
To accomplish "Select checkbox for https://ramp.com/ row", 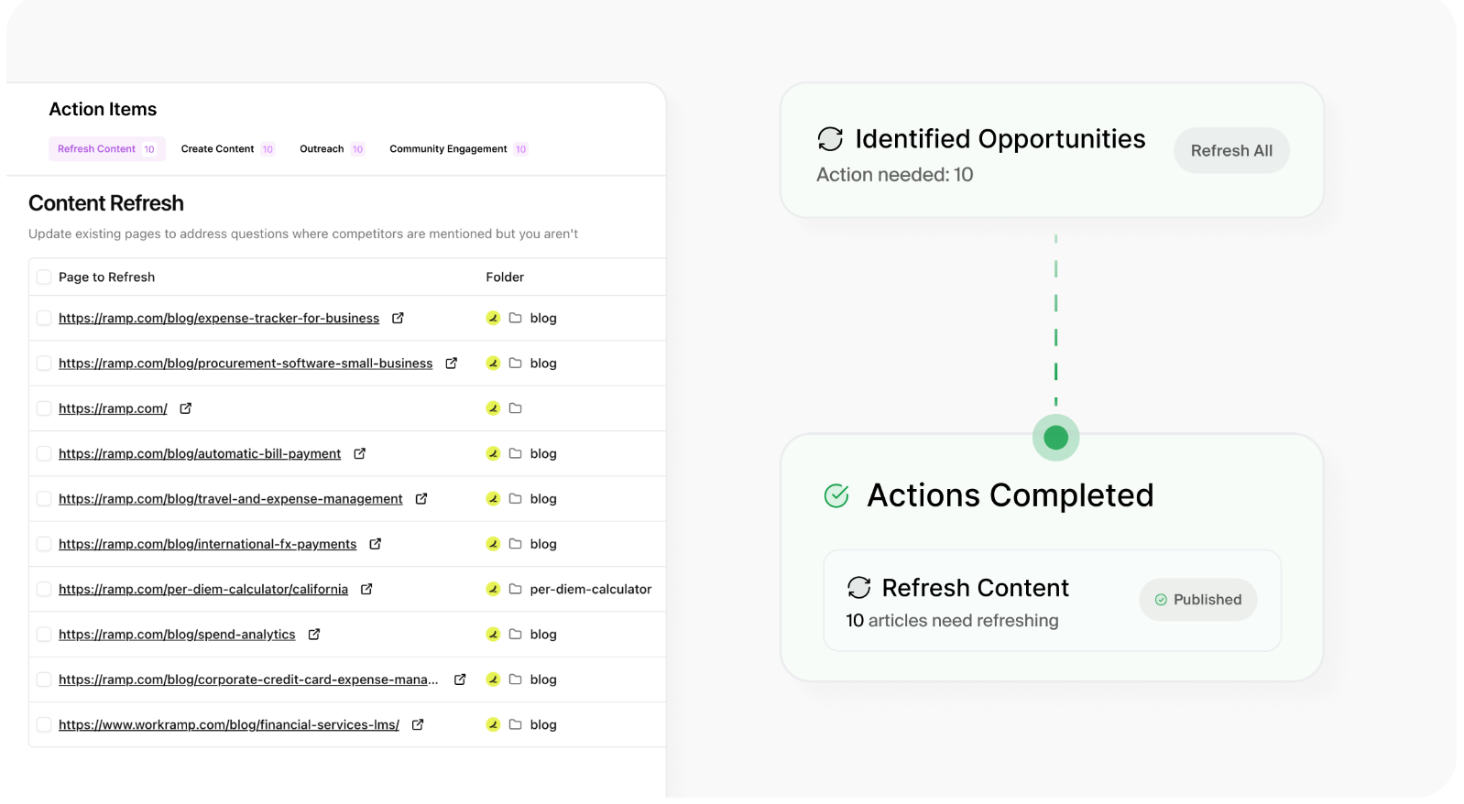I will [x=44, y=408].
